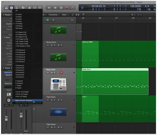
Task: Freeze the first Tight Bass track
Action: (58, 100)
